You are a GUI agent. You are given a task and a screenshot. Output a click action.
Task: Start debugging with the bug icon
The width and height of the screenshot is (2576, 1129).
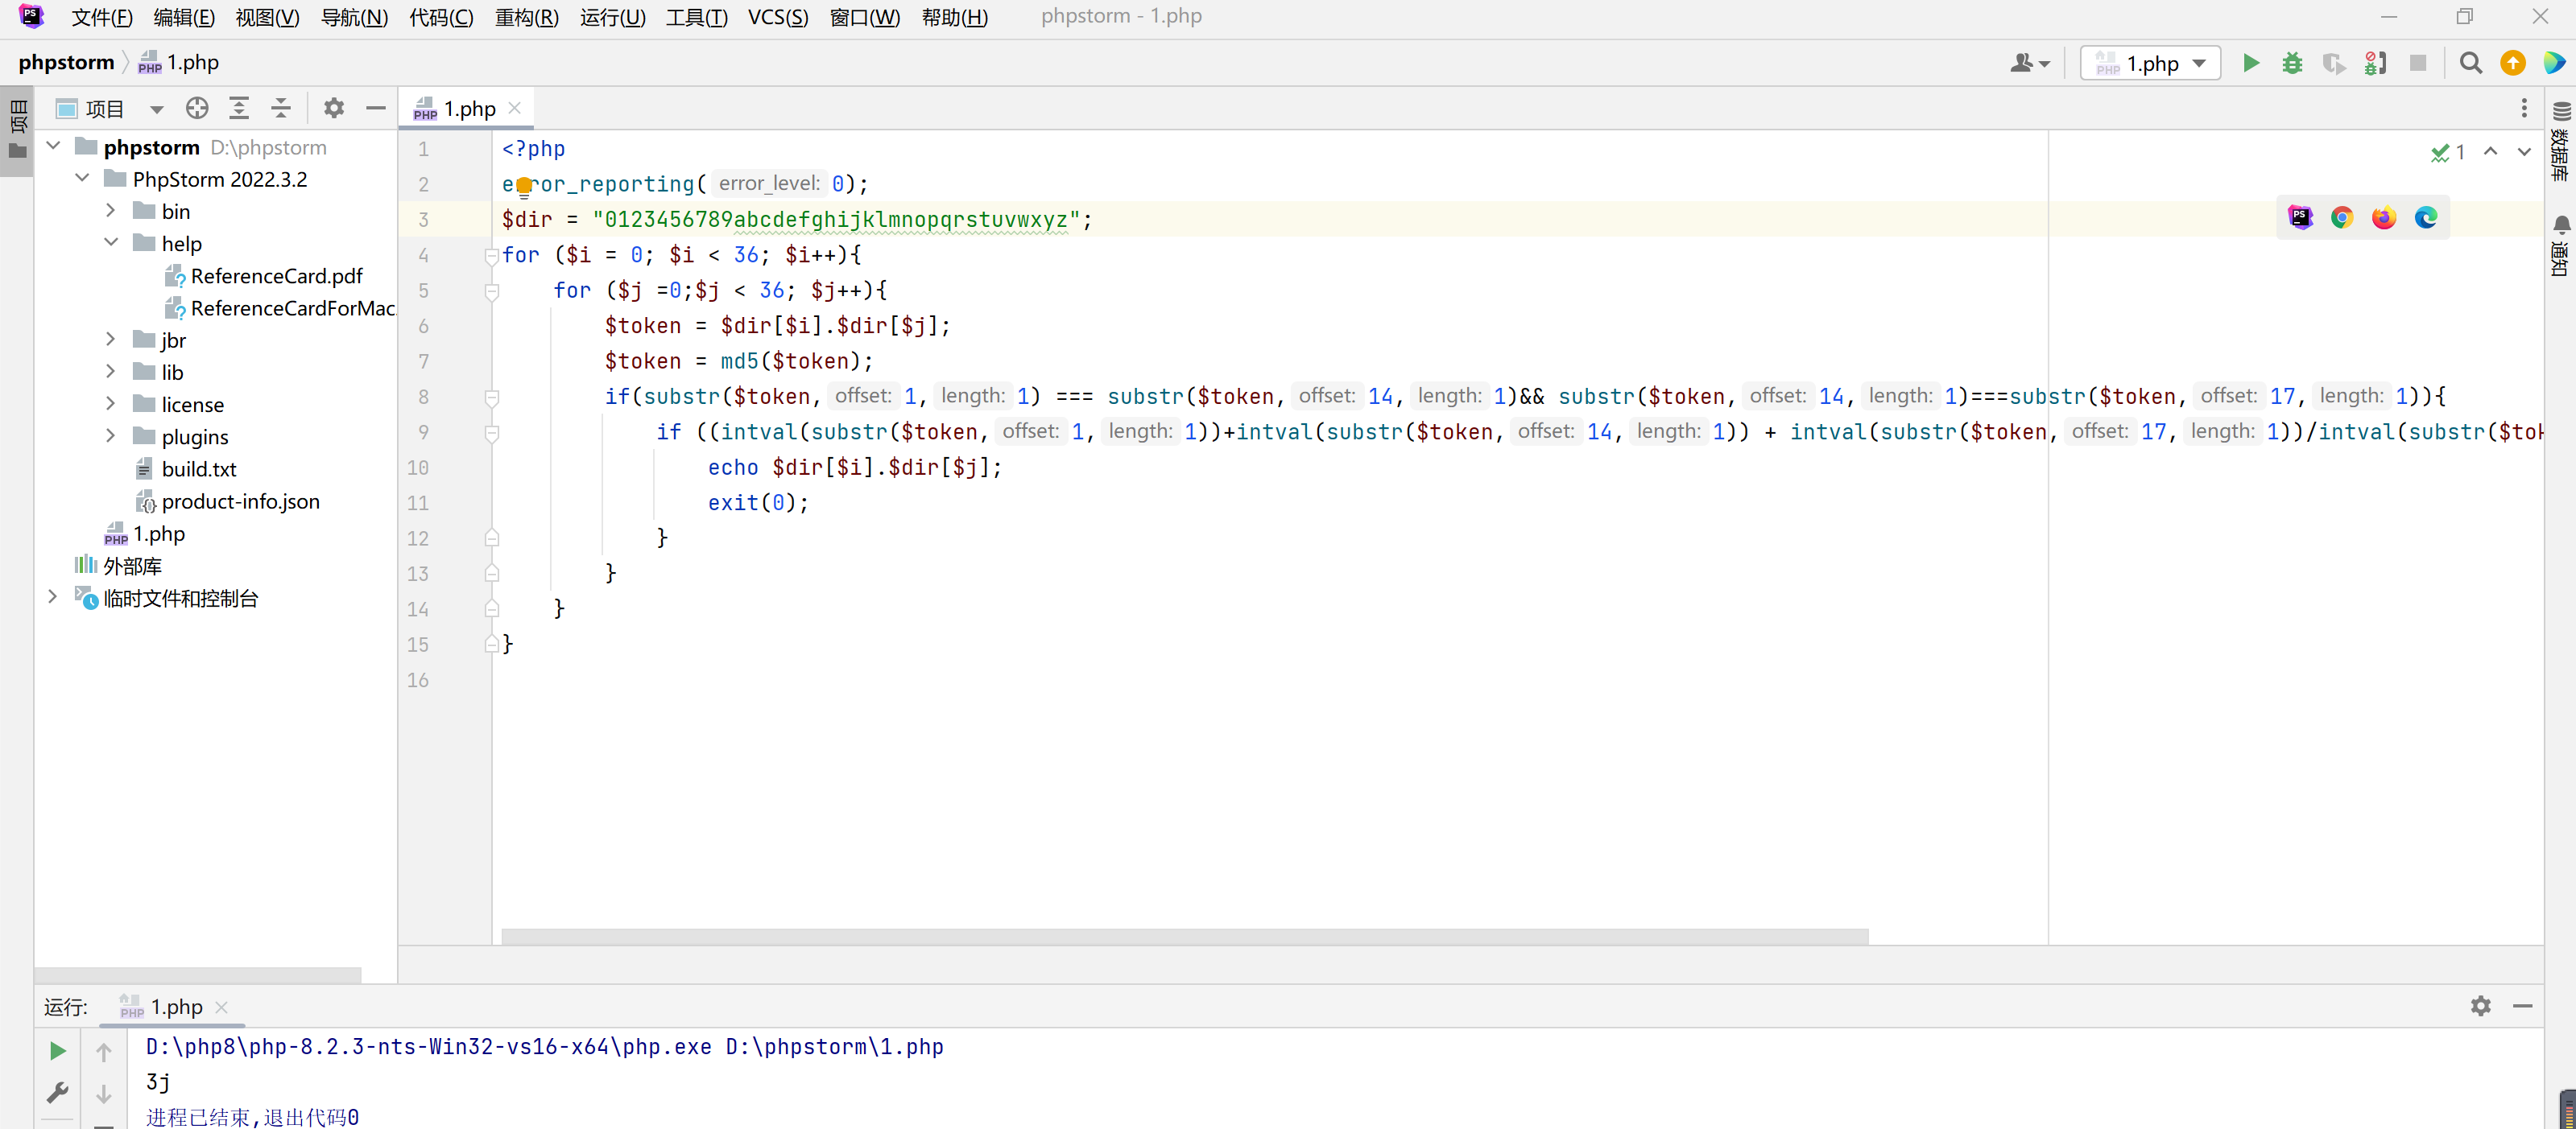point(2292,64)
